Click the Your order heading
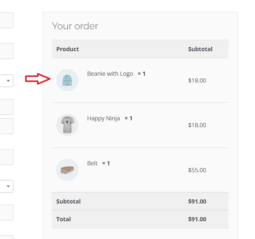The height and width of the screenshot is (239, 255). (x=75, y=26)
